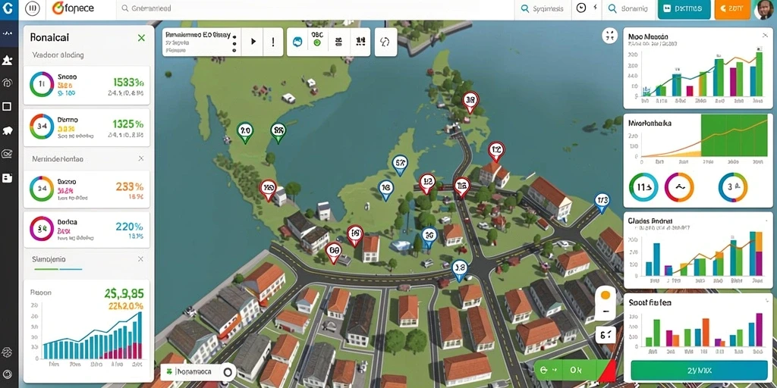Screen dimensions: 777x388
Task: Open the three-dot menu in the map toolbar
Action: tap(234, 42)
